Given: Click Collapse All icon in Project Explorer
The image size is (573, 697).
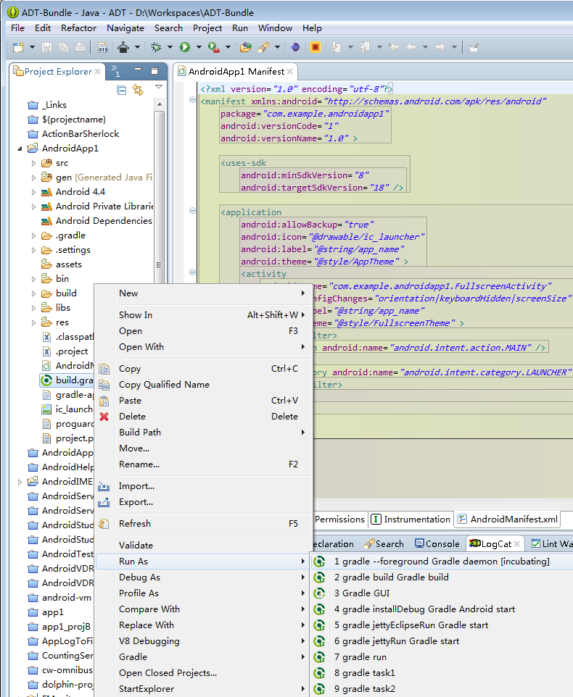Looking at the screenshot, I should click(x=121, y=90).
